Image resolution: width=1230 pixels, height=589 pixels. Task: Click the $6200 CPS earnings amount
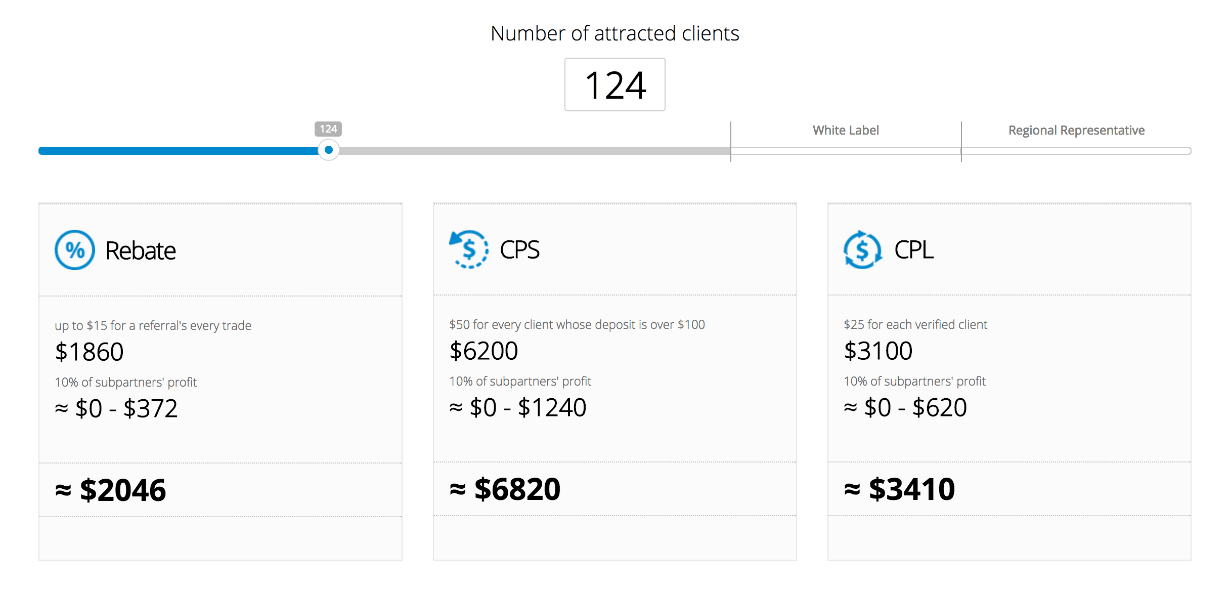pyautogui.click(x=484, y=351)
